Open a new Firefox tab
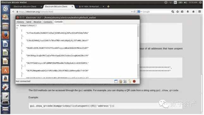This screenshot has width=204, height=115. tap(108, 7)
